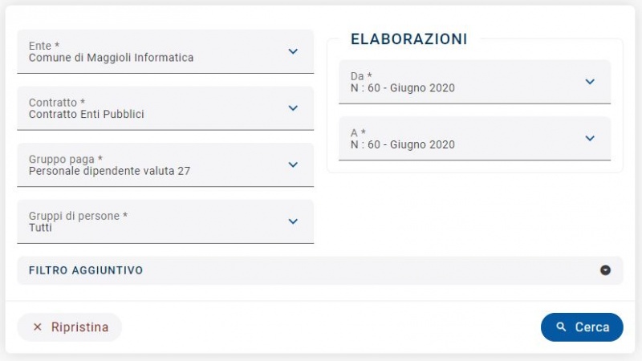Click the chevron in the A elaboration field
Image resolution: width=642 pixels, height=361 pixels.
click(590, 138)
